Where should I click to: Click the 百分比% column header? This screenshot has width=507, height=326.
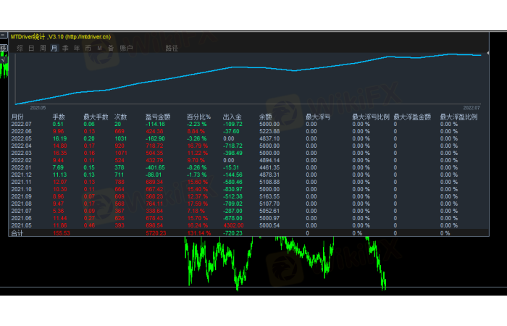coord(198,117)
